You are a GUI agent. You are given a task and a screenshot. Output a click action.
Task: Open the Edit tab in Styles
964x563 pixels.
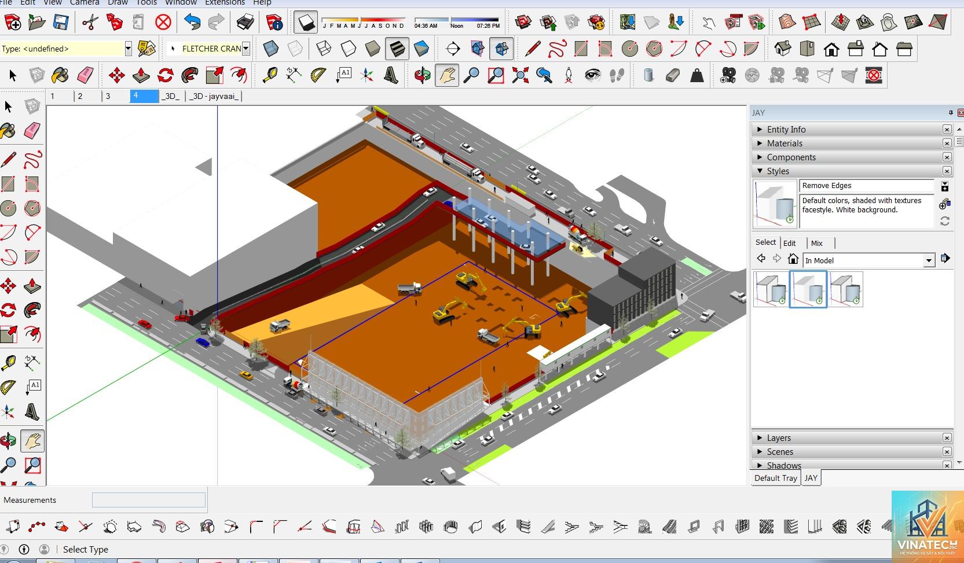[790, 243]
